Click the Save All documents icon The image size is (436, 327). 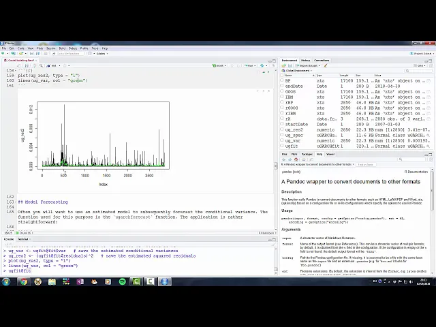[37, 53]
